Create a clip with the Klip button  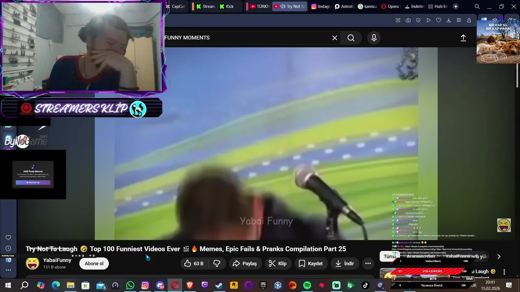click(x=278, y=264)
